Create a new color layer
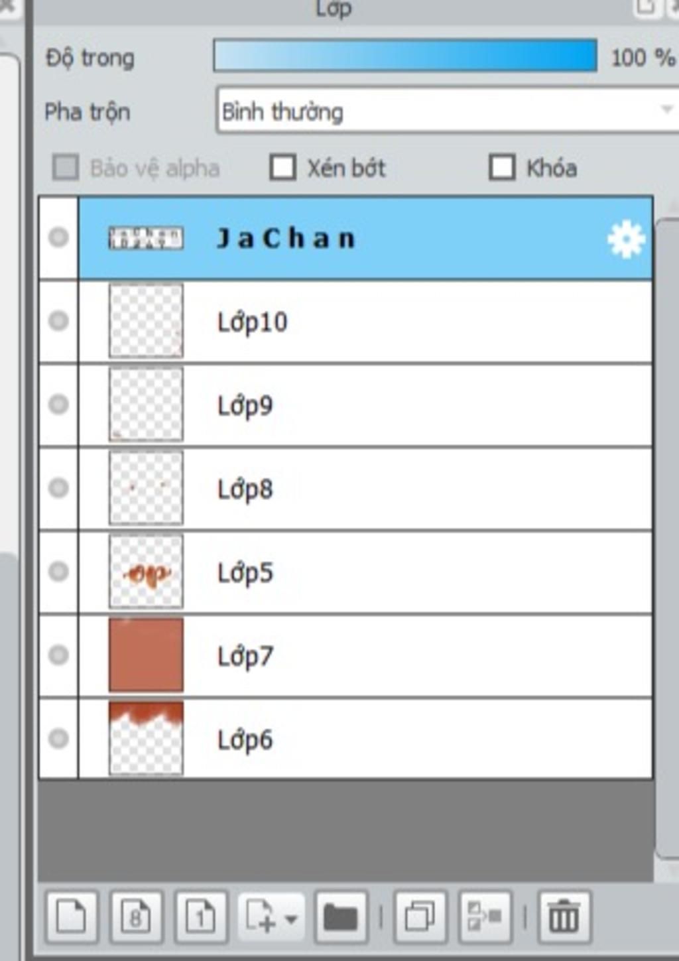Screen dimensions: 679x961 click(72, 917)
